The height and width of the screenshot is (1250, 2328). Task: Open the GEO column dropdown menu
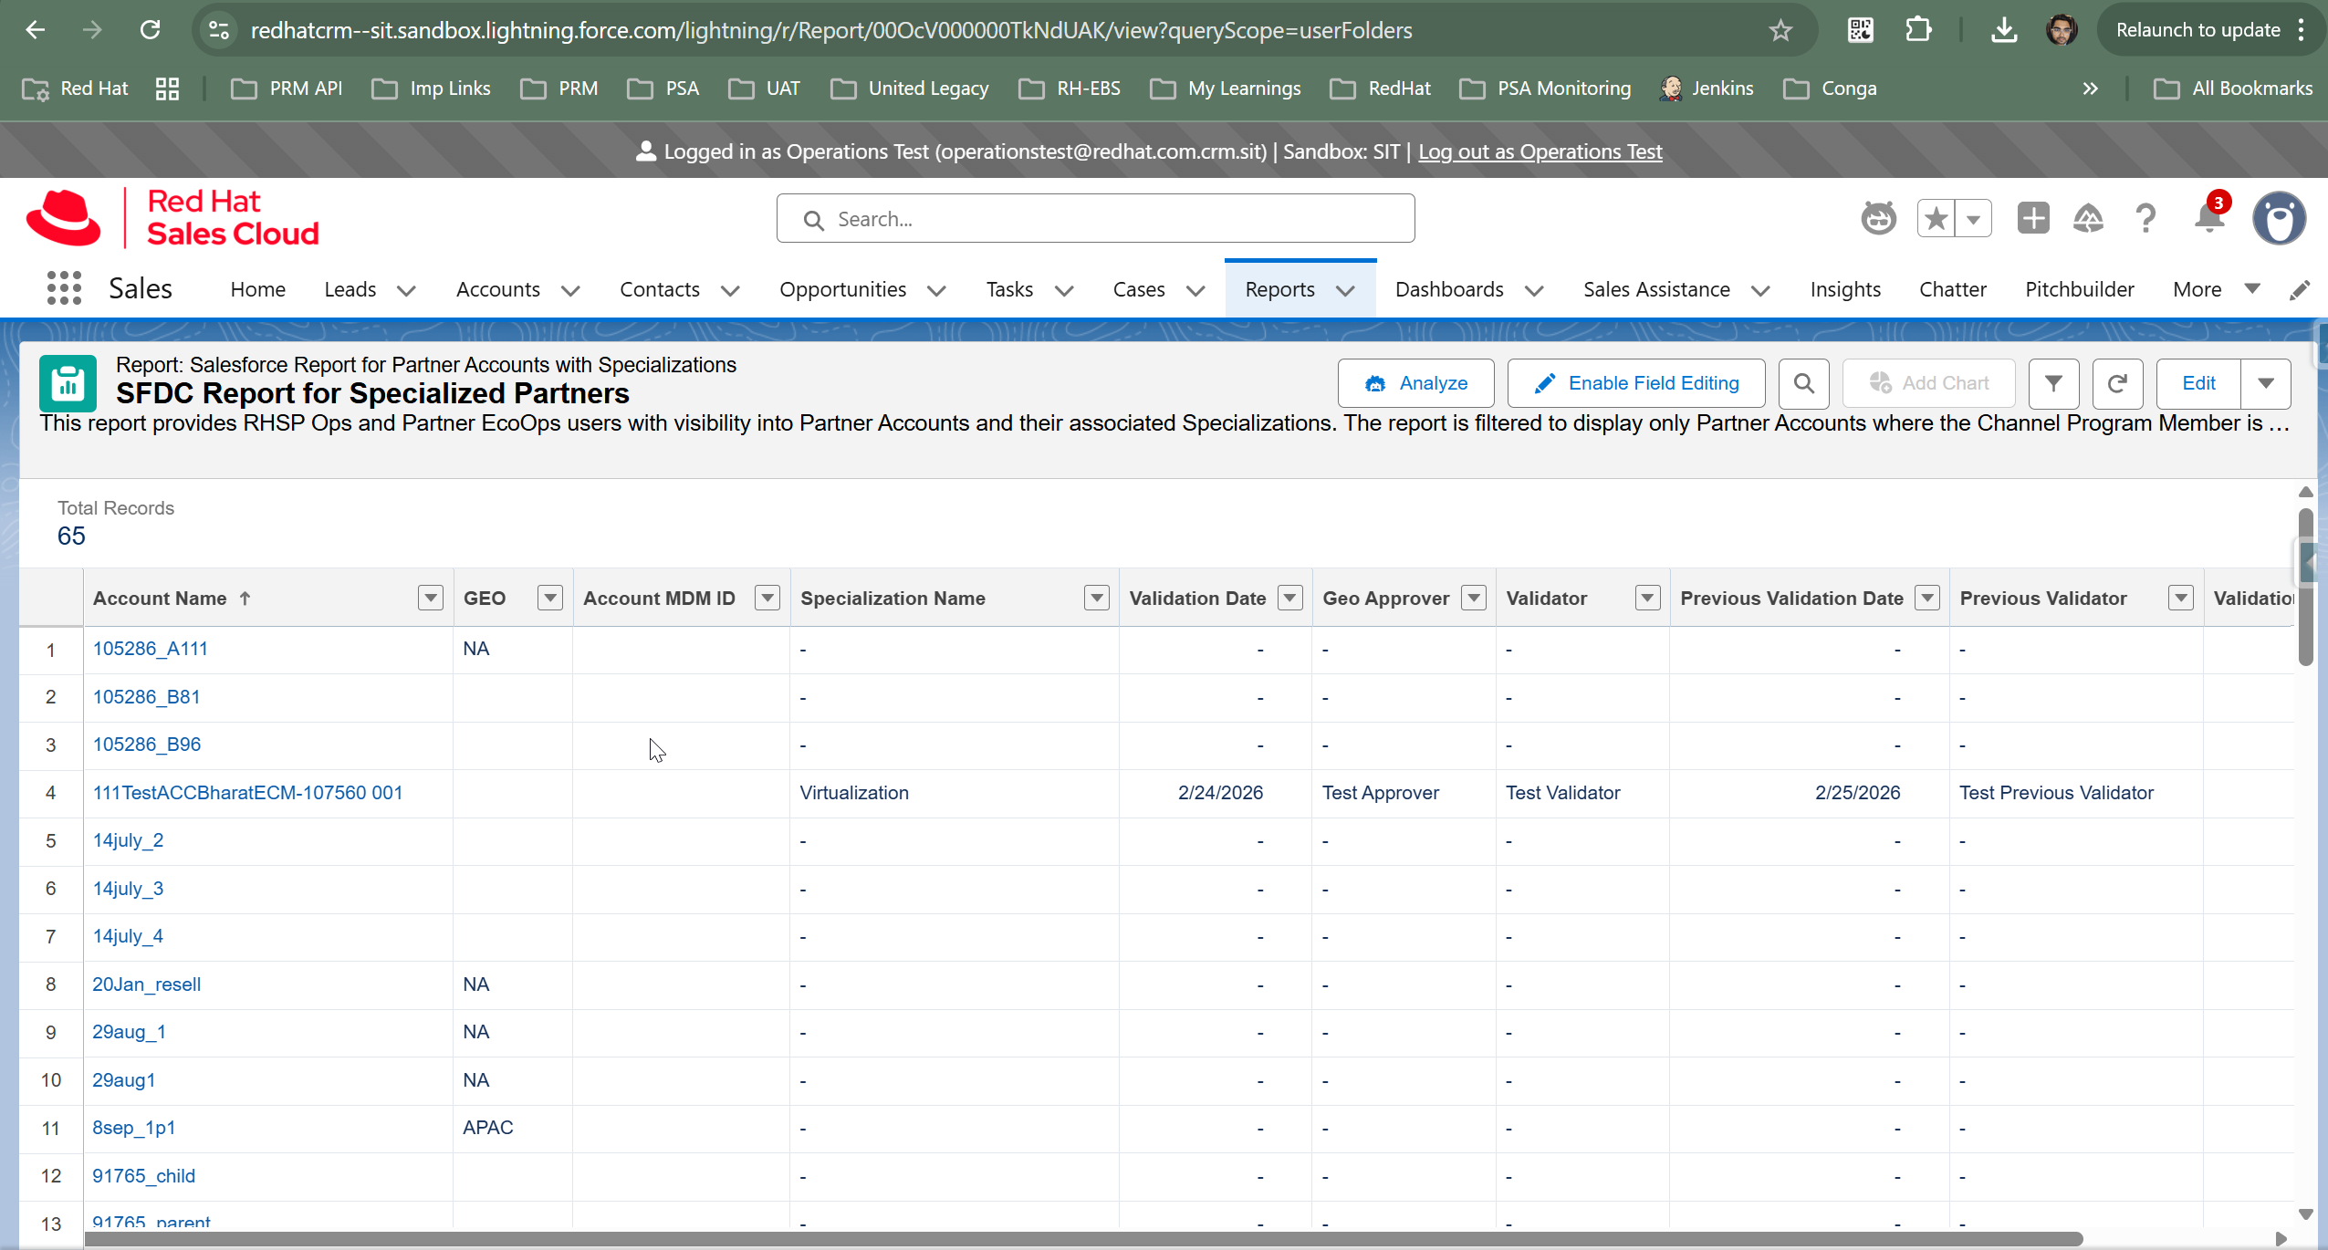coord(549,599)
